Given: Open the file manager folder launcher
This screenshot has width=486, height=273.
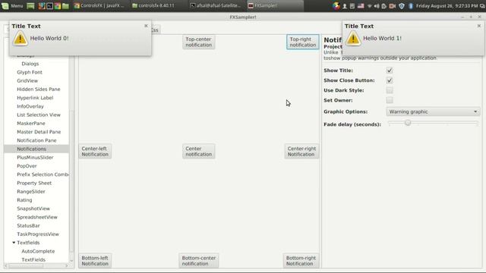Looking at the screenshot, I should [x=65, y=5].
